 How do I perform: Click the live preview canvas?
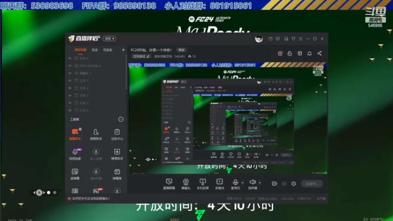228,118
